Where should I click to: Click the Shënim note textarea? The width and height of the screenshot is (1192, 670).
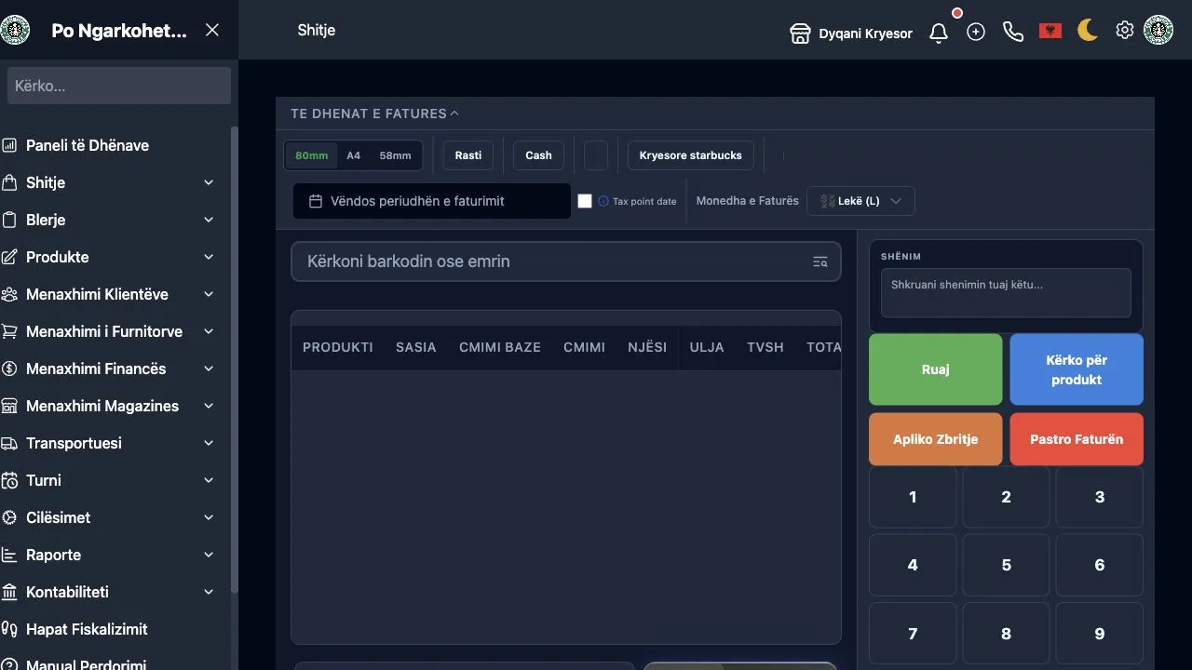point(1006,293)
